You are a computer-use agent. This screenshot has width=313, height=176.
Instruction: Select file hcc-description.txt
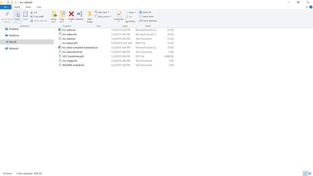click(72, 52)
